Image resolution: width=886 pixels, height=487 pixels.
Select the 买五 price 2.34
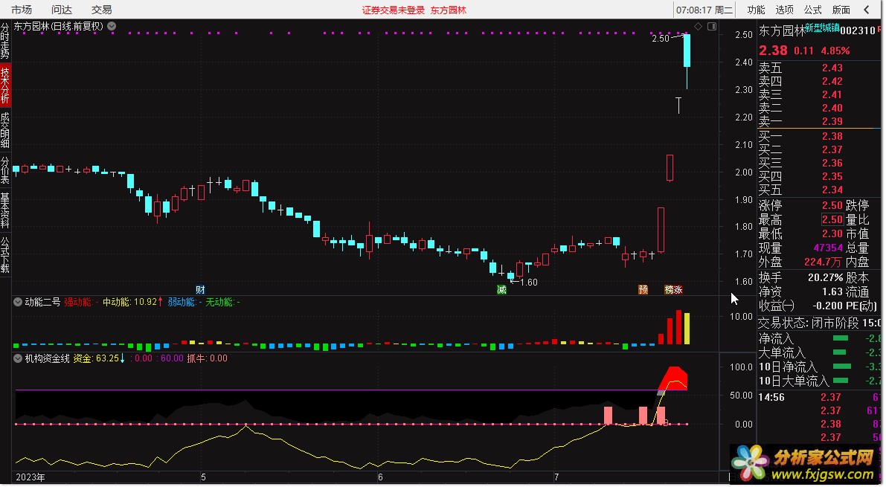coord(832,190)
